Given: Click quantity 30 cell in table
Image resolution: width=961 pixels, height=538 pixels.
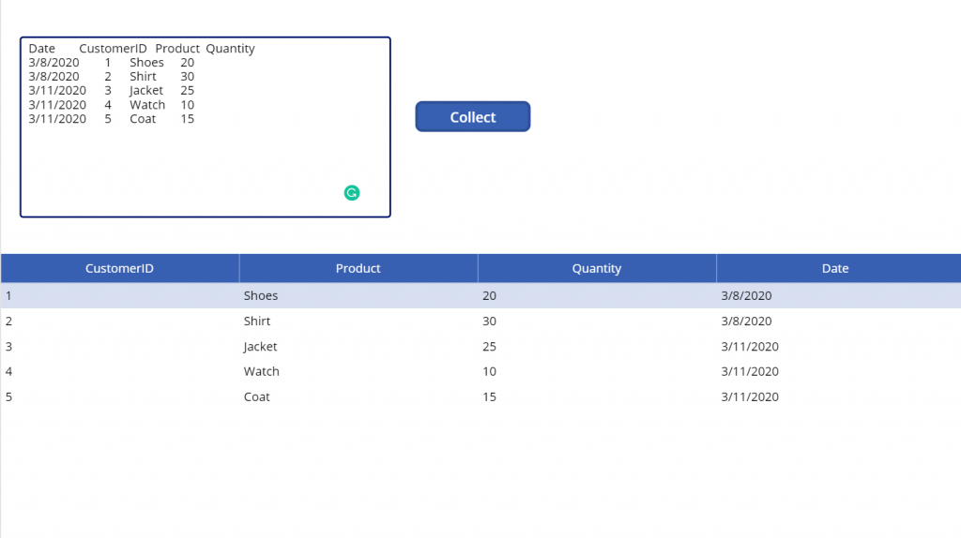Looking at the screenshot, I should click(x=596, y=321).
